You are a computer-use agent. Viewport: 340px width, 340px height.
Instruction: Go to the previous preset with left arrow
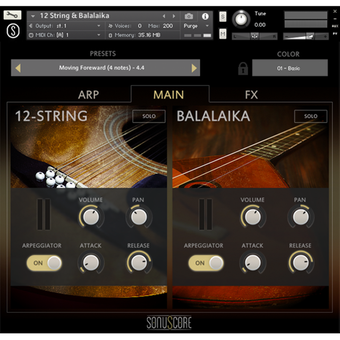click(18, 68)
